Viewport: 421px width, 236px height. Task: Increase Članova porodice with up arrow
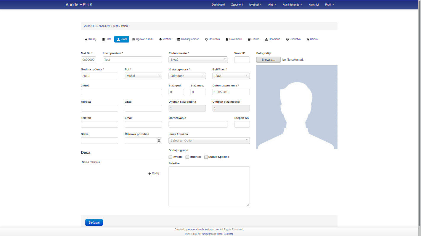[x=159, y=139]
